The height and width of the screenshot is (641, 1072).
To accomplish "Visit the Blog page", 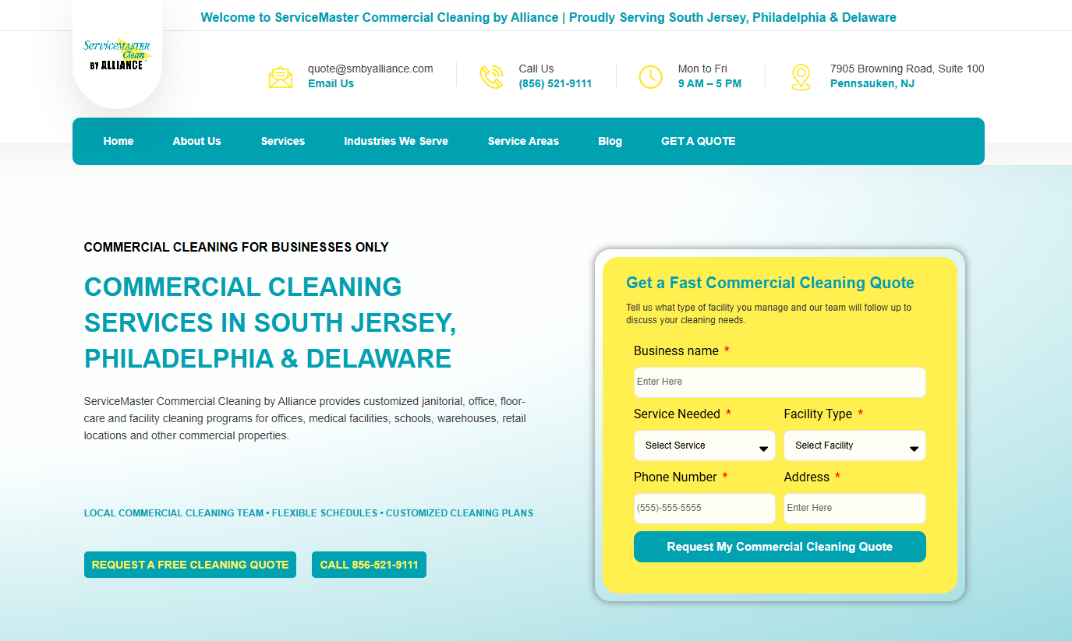I will coord(610,141).
